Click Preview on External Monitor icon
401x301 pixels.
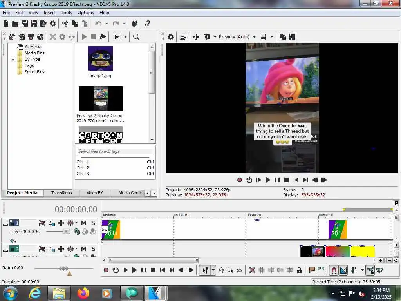pyautogui.click(x=183, y=37)
